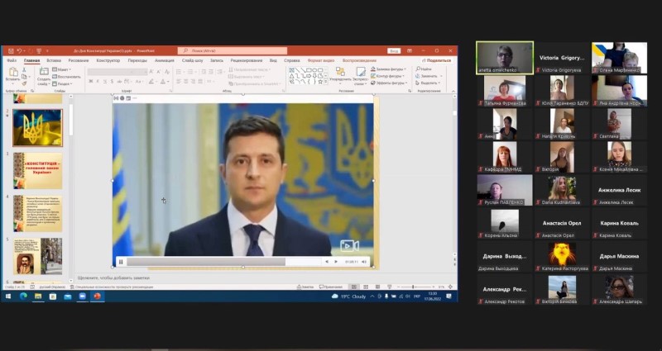This screenshot has height=351, width=662.
Task: Click the Save icon in PowerPoint title bar
Action: 11,51
